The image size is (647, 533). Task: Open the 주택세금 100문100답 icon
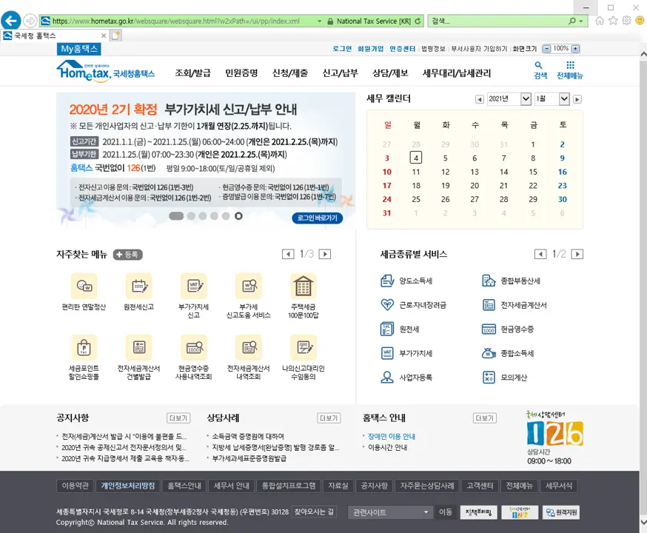pos(304,286)
